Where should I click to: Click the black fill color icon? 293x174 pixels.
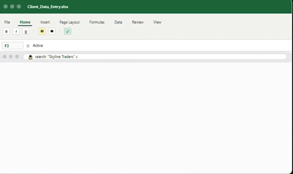pyautogui.click(x=52, y=31)
